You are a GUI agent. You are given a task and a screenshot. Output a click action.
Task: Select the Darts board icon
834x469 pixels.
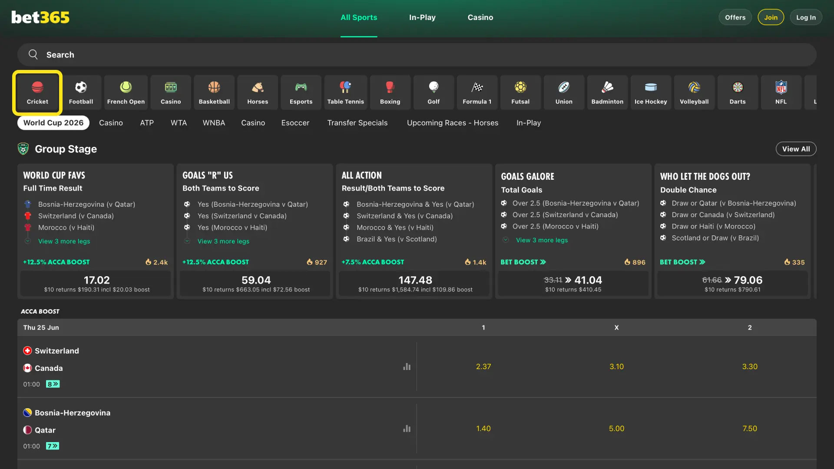point(738,92)
